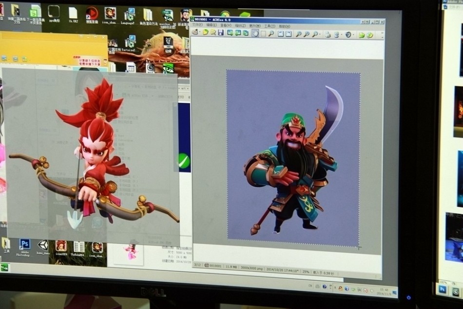
Task: Open the dropdown arrow beside the ACDSee browse button
Action: pos(200,32)
